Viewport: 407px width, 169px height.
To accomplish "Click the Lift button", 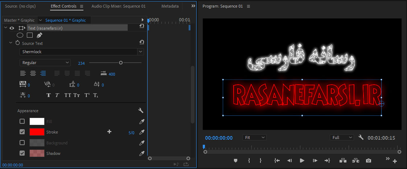I will click(x=343, y=160).
